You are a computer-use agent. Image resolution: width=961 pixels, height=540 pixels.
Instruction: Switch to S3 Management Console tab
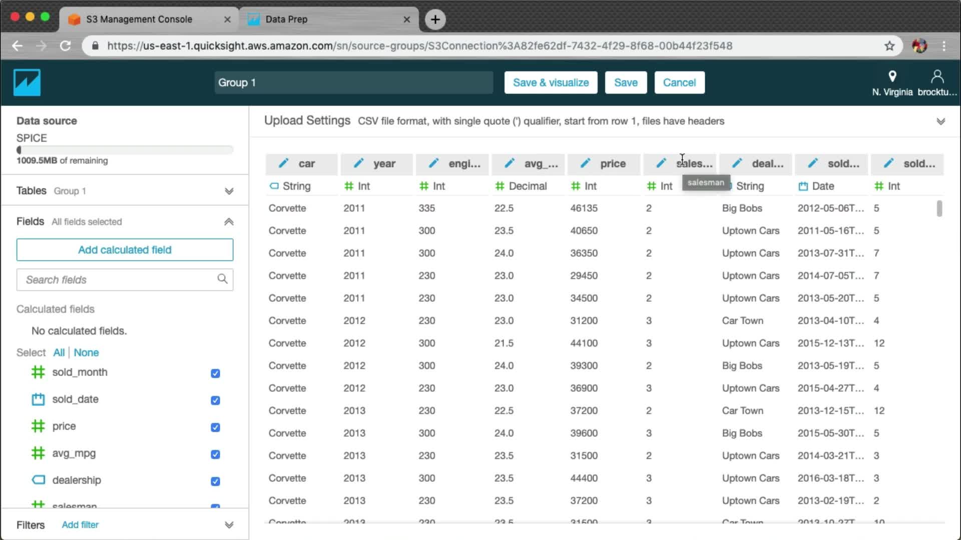(x=139, y=19)
